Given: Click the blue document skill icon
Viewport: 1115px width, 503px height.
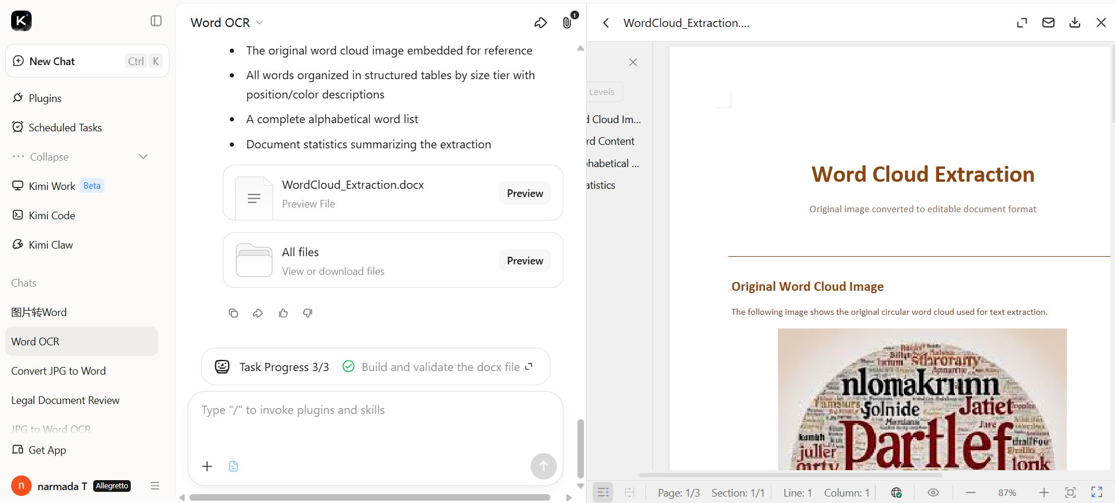Looking at the screenshot, I should click(233, 466).
